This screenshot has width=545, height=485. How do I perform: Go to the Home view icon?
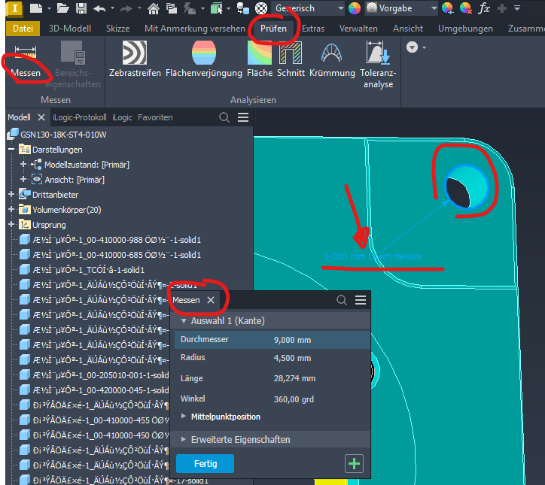pyautogui.click(x=154, y=8)
